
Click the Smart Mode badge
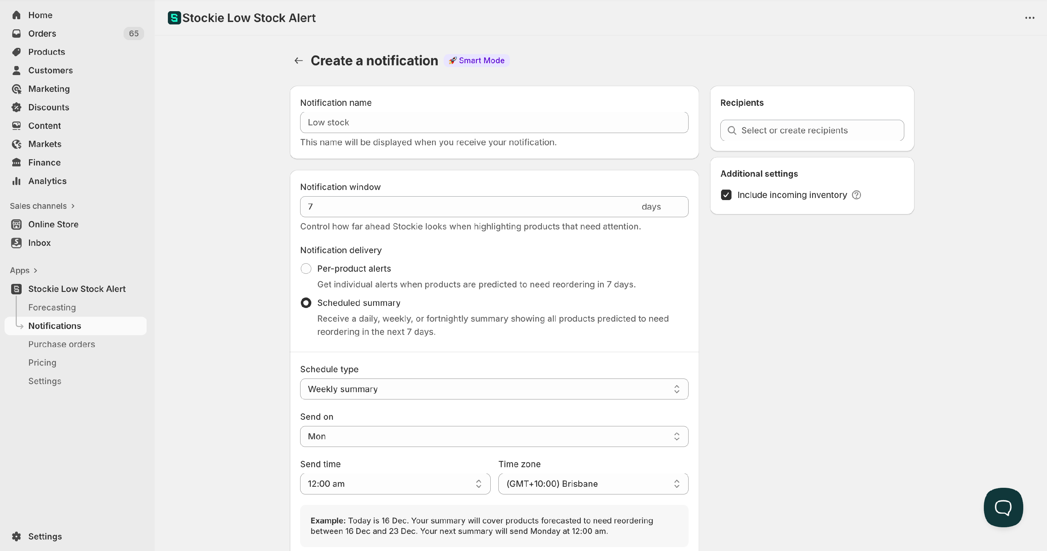476,61
